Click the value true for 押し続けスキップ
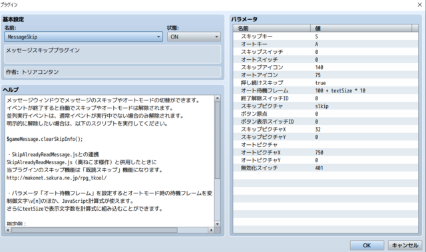This screenshot has width=426, height=252. click(320, 82)
